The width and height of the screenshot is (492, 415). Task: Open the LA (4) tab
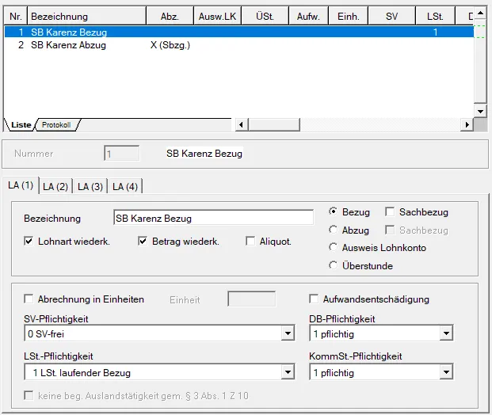pos(125,187)
